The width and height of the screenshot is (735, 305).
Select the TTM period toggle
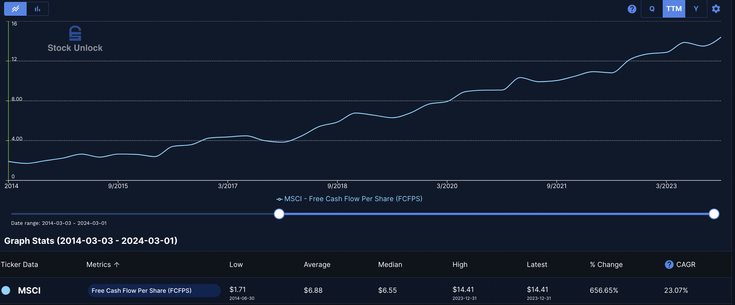(674, 9)
